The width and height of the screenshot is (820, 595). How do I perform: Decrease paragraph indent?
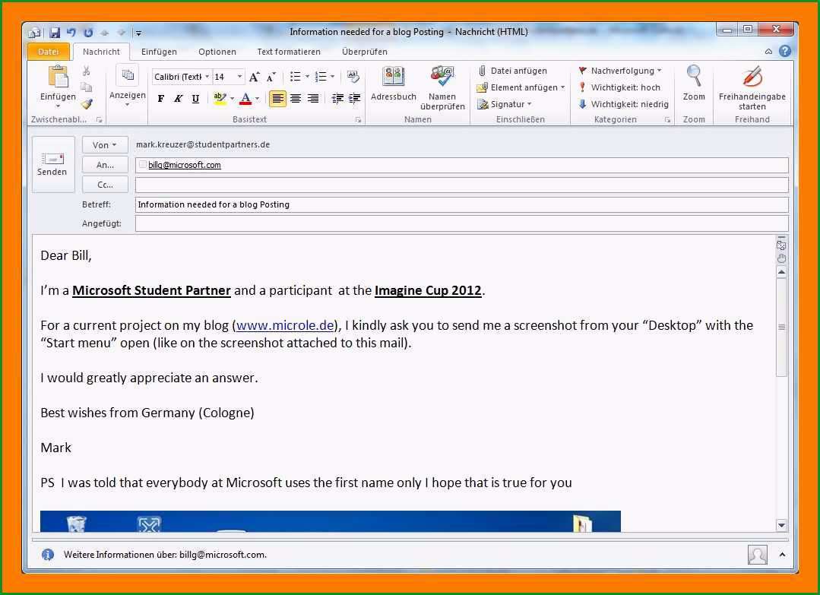(337, 98)
